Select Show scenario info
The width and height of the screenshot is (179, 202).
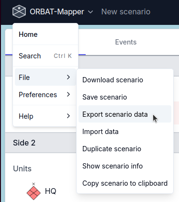(125, 166)
